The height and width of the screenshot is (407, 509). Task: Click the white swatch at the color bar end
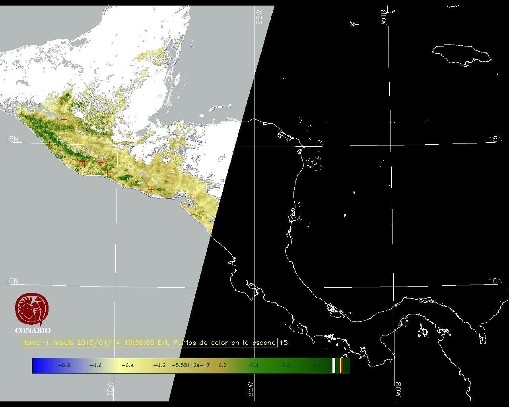[x=334, y=365]
